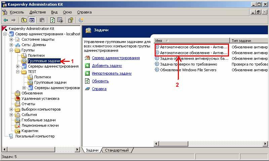
Task: Open the Справка menu
Action: [84, 12]
